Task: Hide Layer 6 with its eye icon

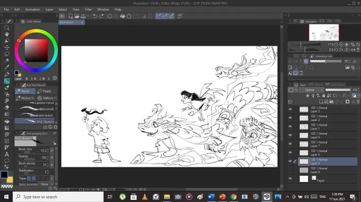Action: [290, 135]
